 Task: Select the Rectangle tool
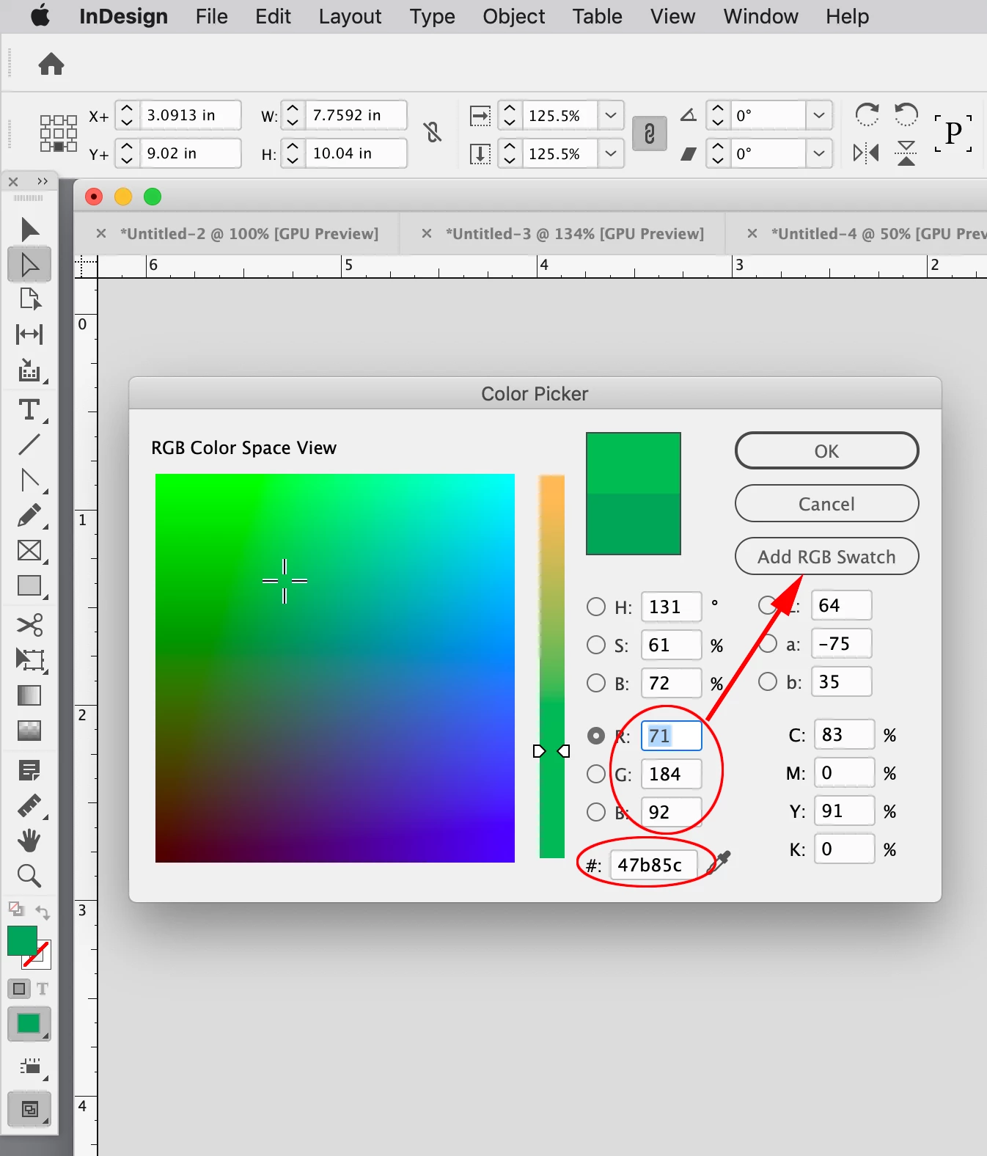pyautogui.click(x=29, y=586)
